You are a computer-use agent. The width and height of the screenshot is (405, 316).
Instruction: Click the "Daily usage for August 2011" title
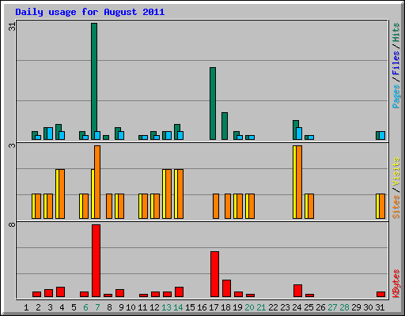click(x=90, y=12)
